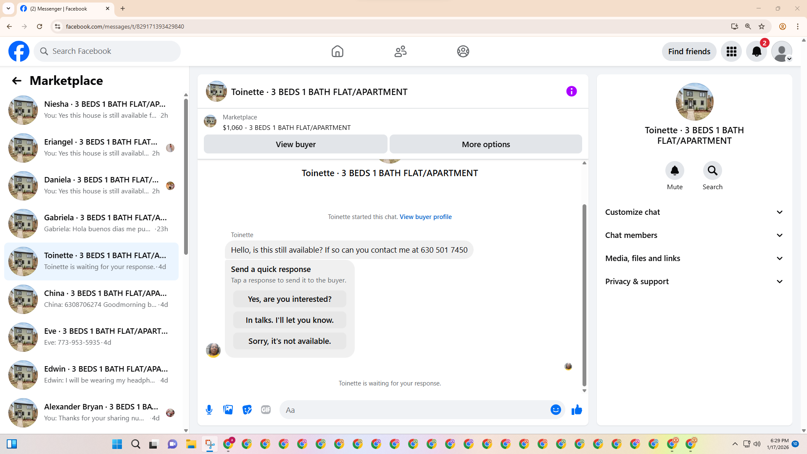Expand Customize chat section
This screenshot has height=454, width=807.
point(694,212)
